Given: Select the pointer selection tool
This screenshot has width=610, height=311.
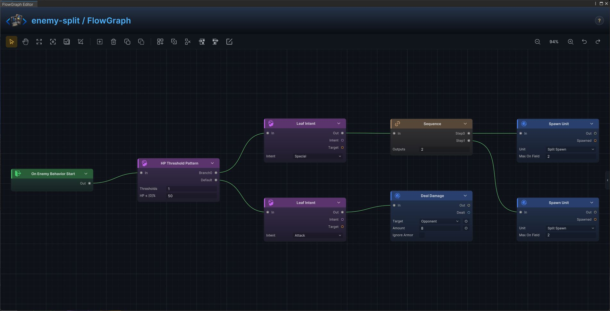Looking at the screenshot, I should pos(12,42).
